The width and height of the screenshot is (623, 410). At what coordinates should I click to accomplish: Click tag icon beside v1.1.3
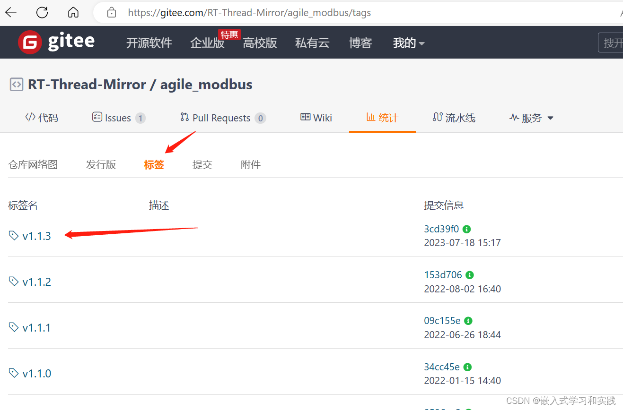14,235
